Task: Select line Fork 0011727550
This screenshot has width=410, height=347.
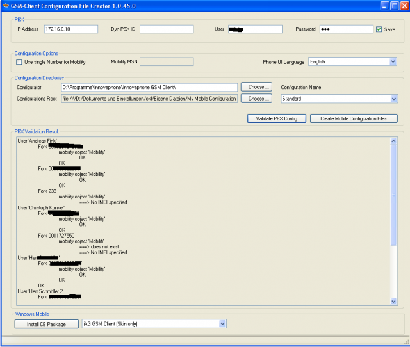Action: coord(56,236)
